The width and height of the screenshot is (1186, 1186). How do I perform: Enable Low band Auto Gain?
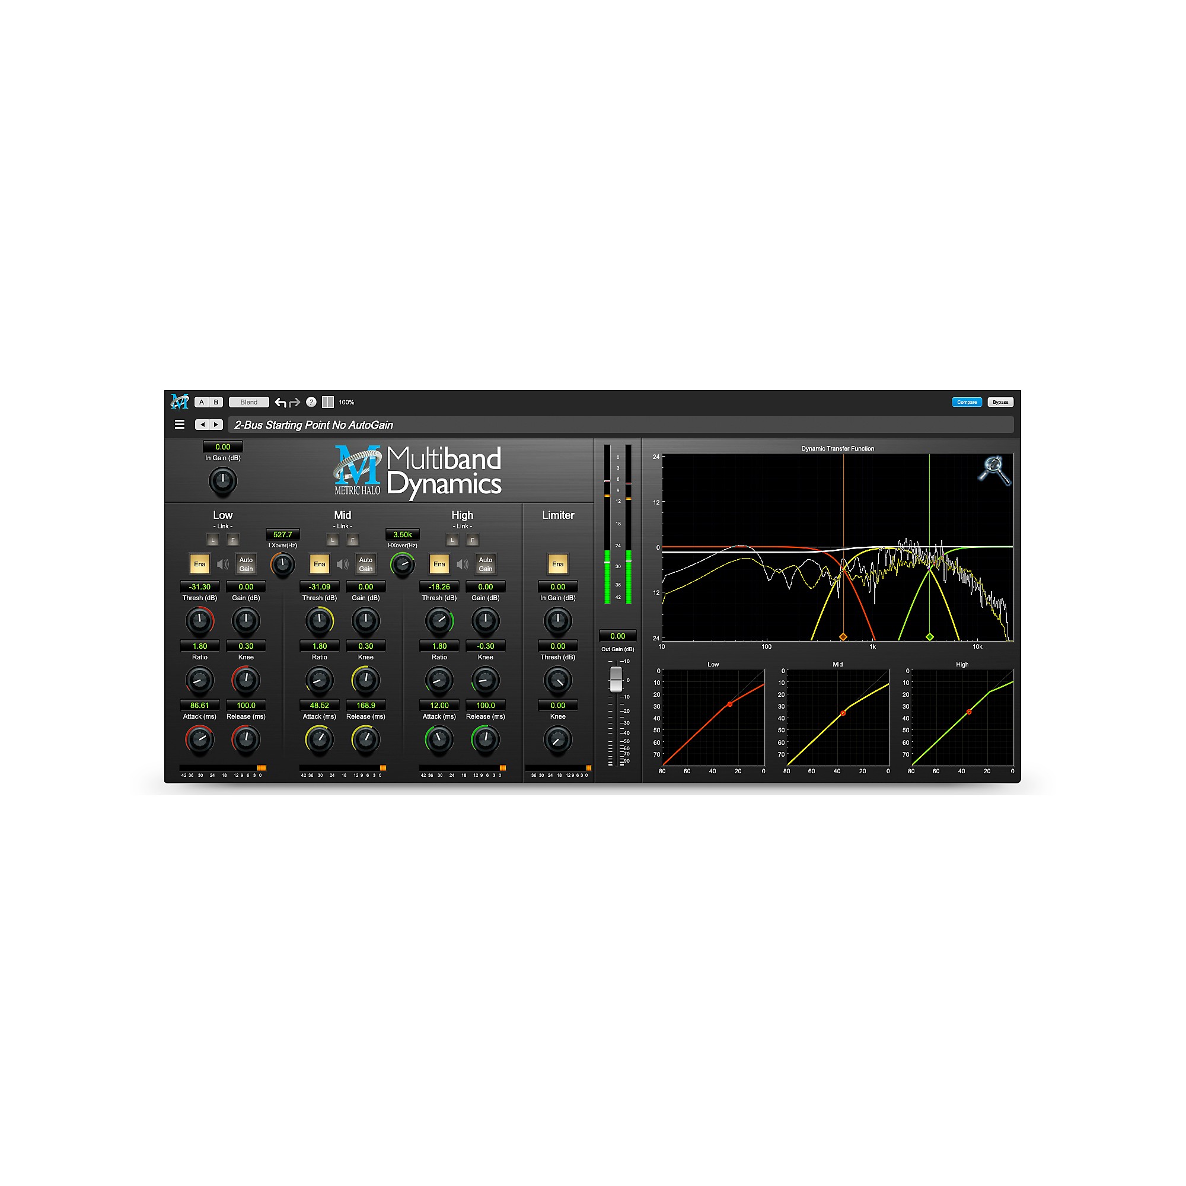point(246,564)
